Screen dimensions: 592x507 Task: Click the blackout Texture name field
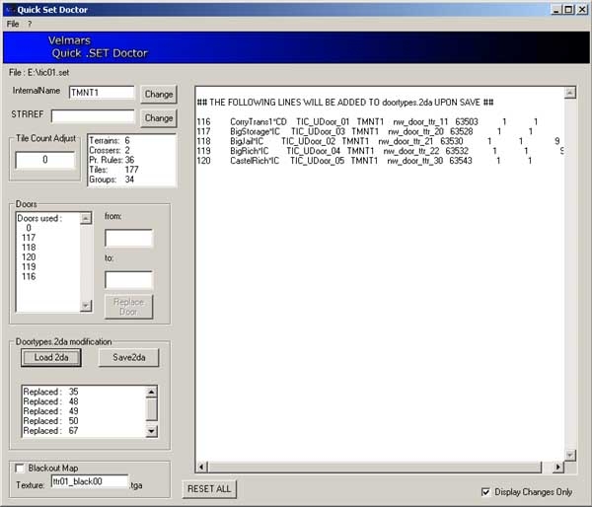89,481
